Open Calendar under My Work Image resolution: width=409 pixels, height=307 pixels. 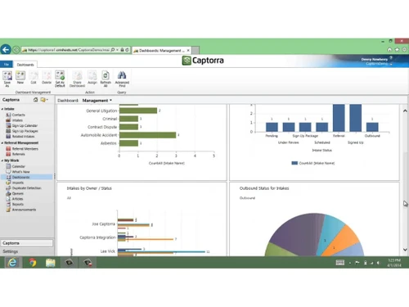tap(18, 166)
